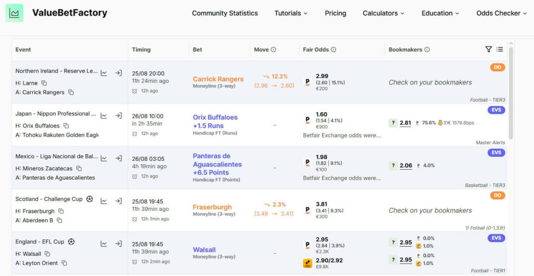Image resolution: width=534 pixels, height=276 pixels.
Task: Open the column list settings icon
Action: pos(500,49)
